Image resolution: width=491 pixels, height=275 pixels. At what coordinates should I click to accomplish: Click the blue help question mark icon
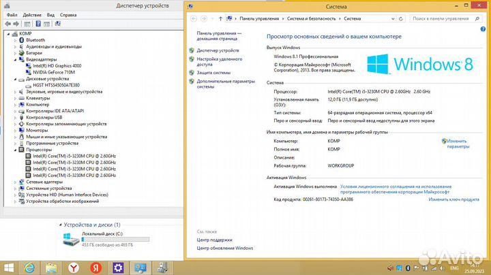483,29
